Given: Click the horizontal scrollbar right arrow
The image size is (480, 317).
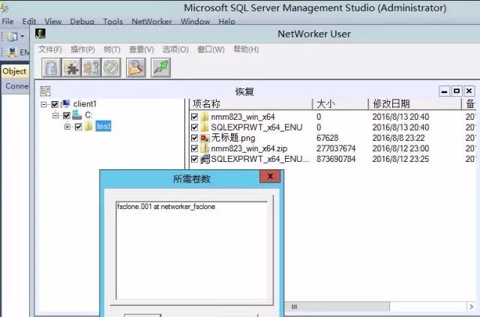Looking at the screenshot, I should click(x=472, y=307).
